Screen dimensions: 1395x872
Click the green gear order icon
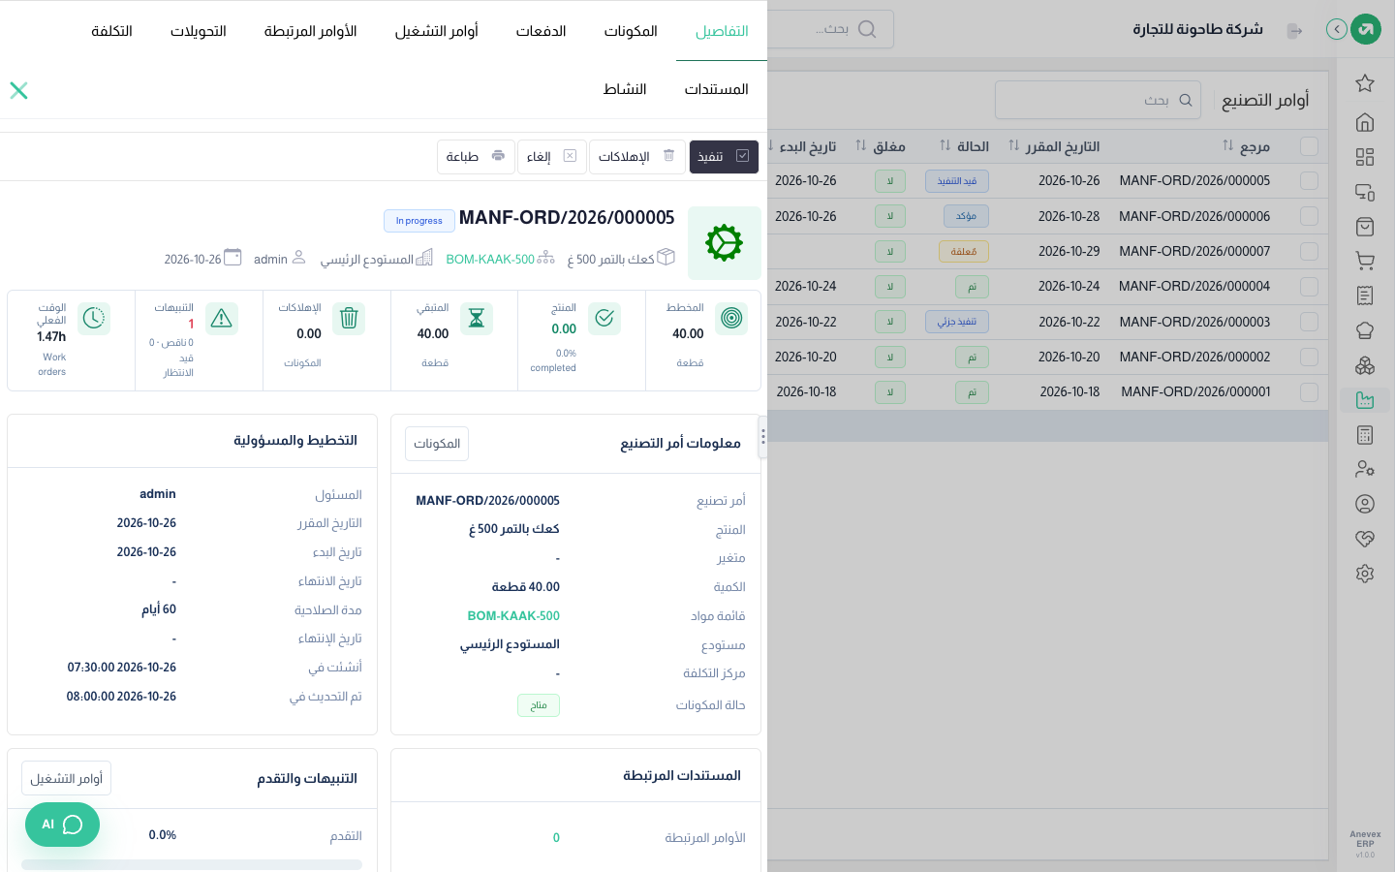coord(725,242)
